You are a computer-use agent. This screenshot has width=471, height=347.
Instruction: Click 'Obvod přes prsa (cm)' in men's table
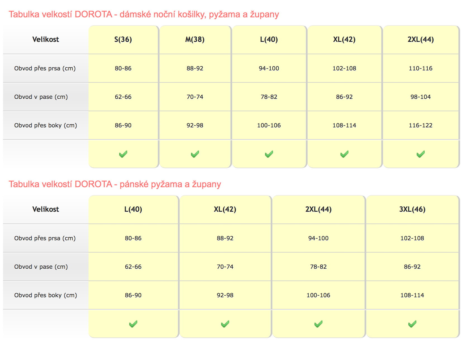click(45, 238)
